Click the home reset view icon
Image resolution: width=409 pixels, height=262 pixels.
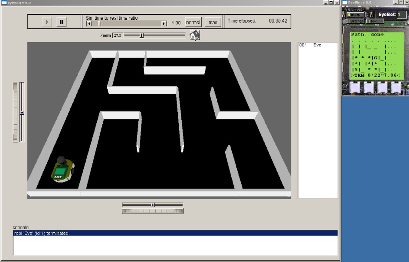pos(194,35)
